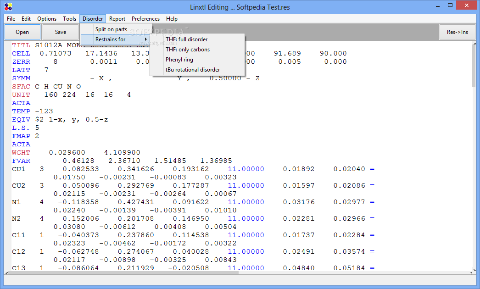The width and height of the screenshot is (480, 289).
Task: Click the C11 atom label
Action: coord(19,235)
